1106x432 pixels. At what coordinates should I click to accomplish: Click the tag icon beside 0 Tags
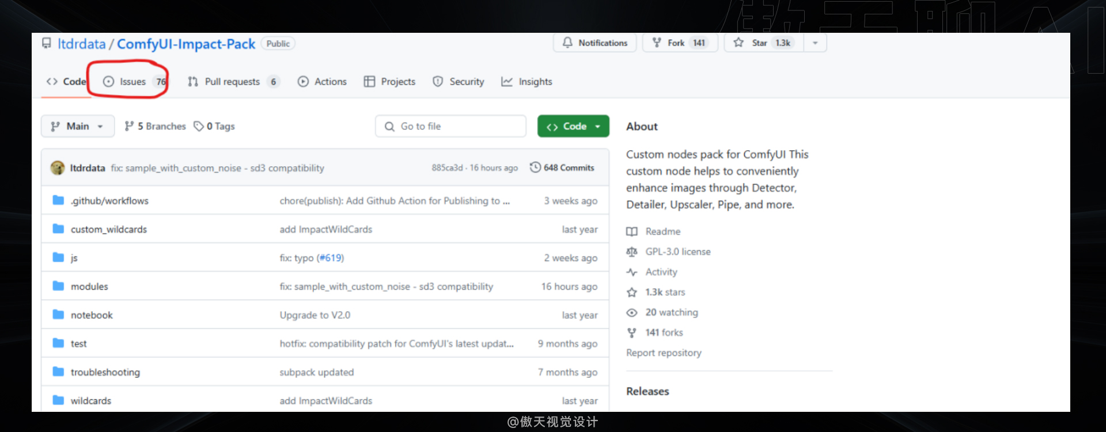(199, 126)
